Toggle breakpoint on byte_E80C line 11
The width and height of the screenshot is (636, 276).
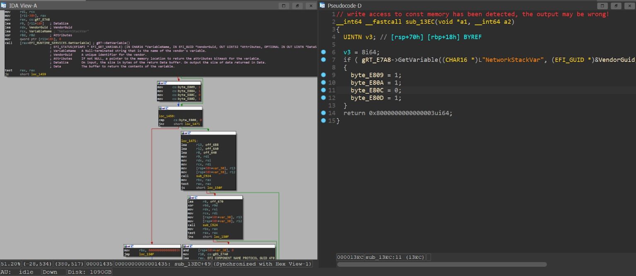(323, 90)
